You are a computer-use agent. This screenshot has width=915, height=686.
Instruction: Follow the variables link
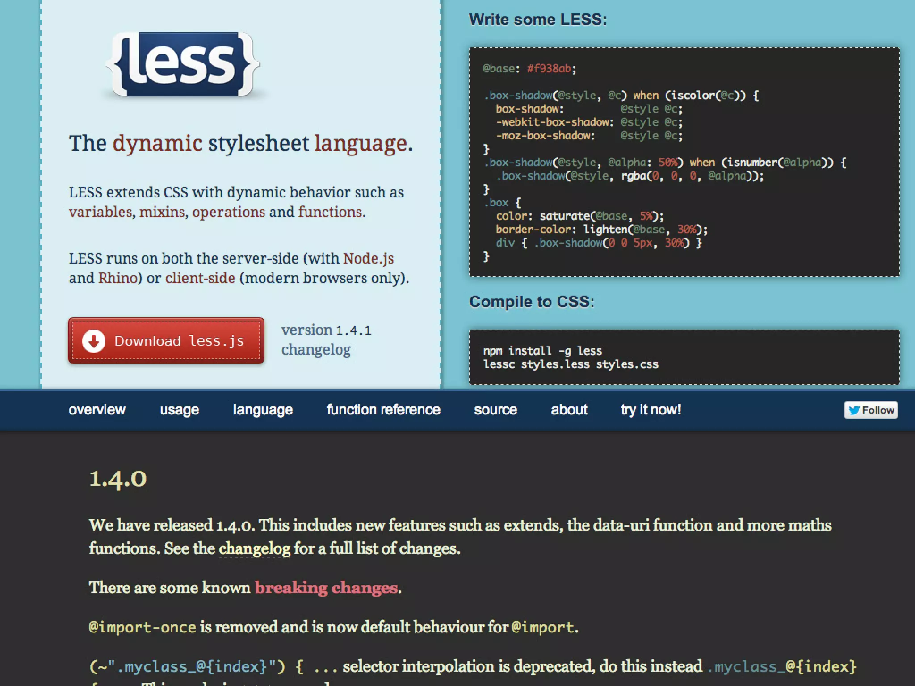101,212
